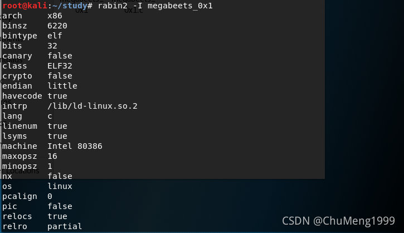Viewport: 404px width, 233px height.
Task: Click the crypto false value
Action: tap(60, 76)
